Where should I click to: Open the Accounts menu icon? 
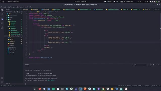(x=2, y=78)
